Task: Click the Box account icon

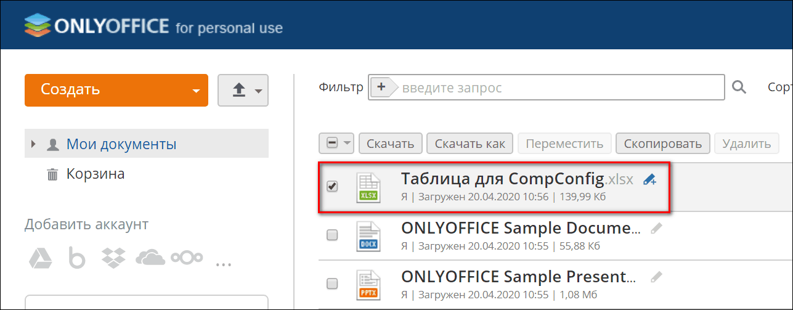Action: (x=76, y=259)
